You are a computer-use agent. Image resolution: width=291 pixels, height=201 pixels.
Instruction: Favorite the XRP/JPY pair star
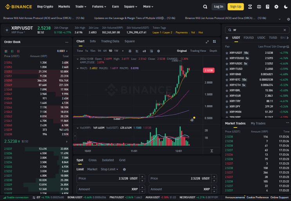pos(227,107)
